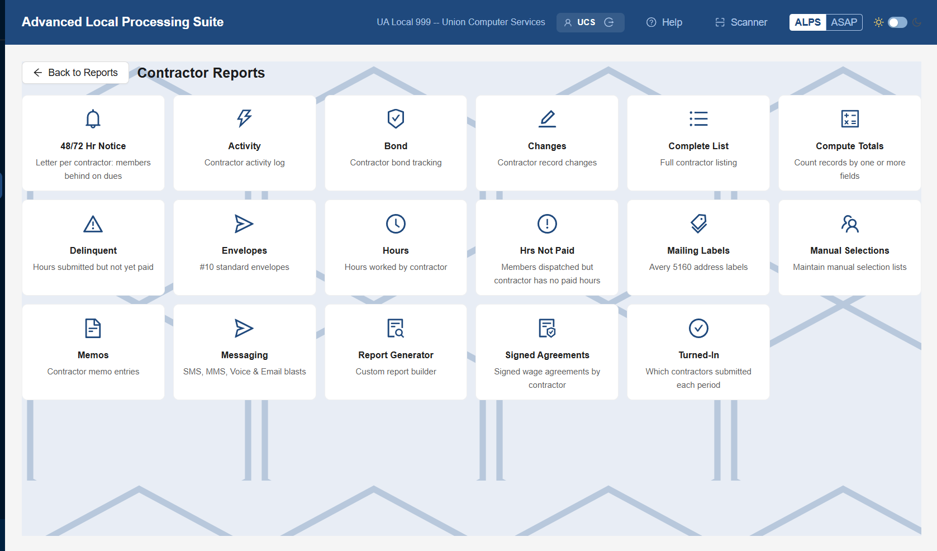Click 'UA Local 999 -- Union Computer Services'
Image resolution: width=937 pixels, height=551 pixels.
pos(461,22)
